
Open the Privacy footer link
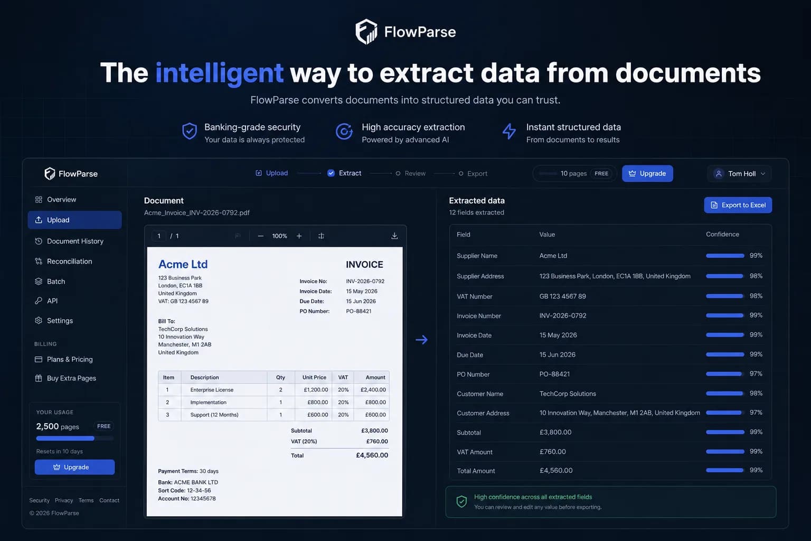(x=64, y=500)
